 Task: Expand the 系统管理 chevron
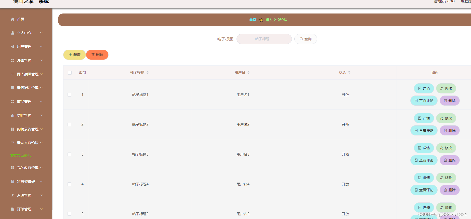coord(41,195)
